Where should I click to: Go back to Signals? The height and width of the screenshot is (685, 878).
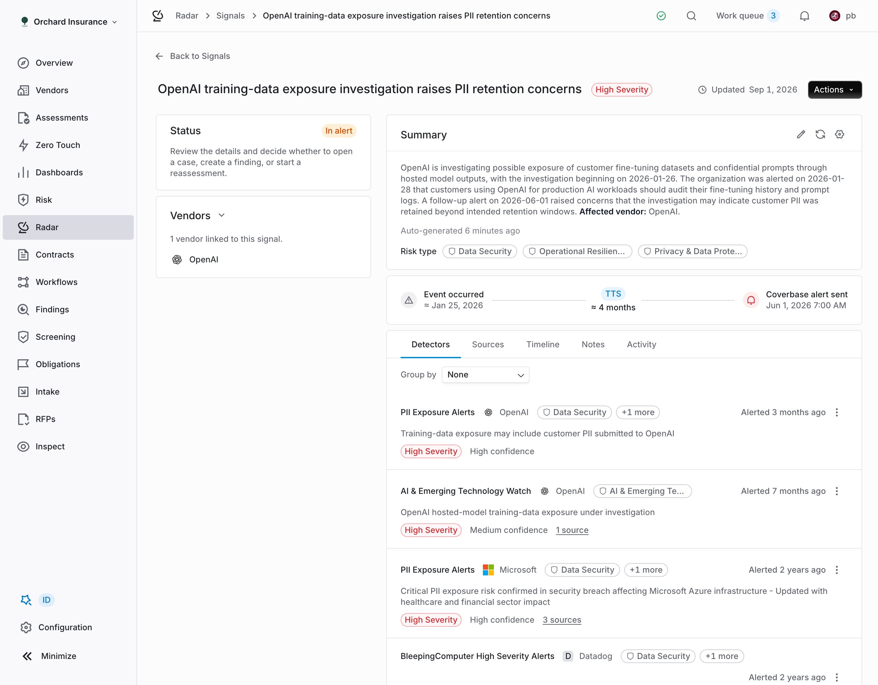[x=192, y=56]
